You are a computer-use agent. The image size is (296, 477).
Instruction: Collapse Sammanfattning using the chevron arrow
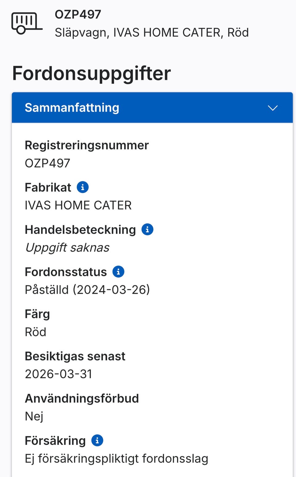273,108
